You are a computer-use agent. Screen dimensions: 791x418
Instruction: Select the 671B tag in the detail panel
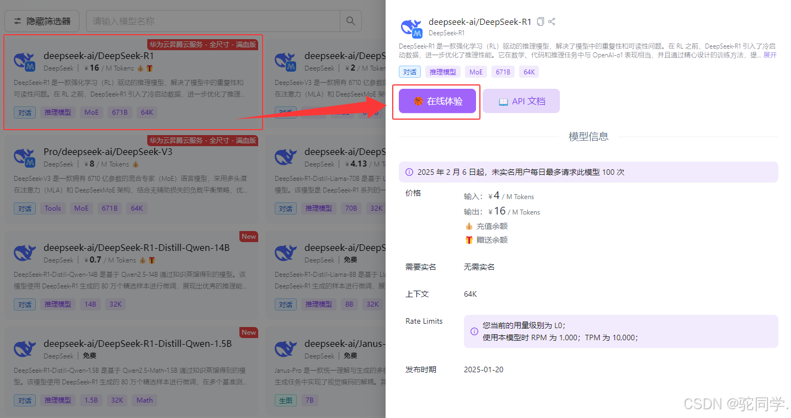point(503,72)
